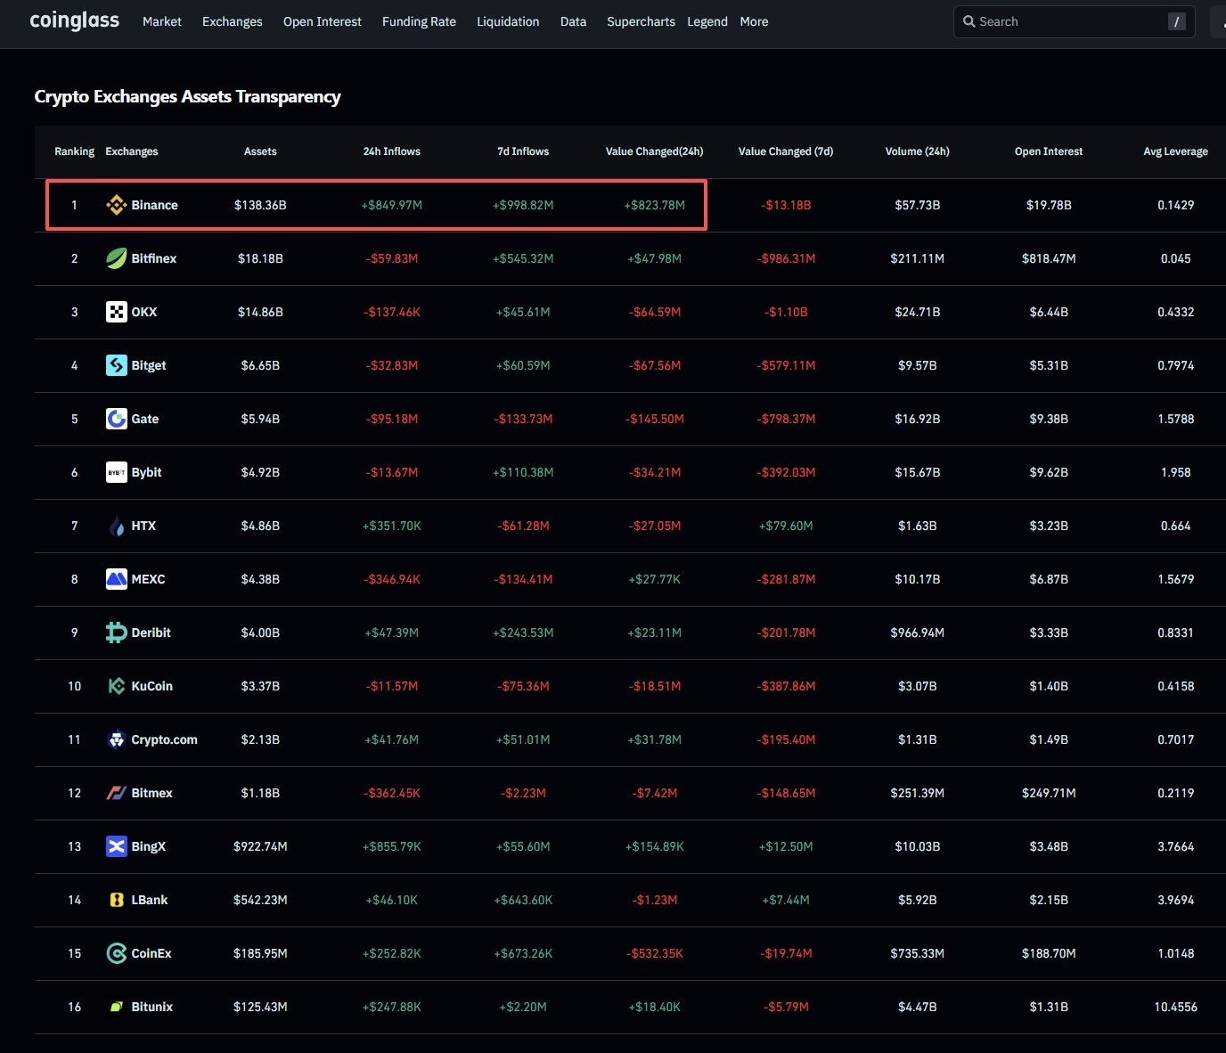Sort table by Assets column header

[x=260, y=151]
